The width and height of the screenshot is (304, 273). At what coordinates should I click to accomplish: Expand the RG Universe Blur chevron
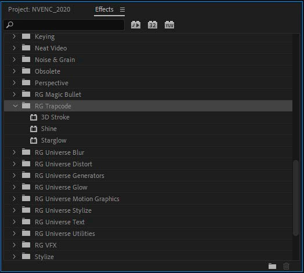point(14,152)
